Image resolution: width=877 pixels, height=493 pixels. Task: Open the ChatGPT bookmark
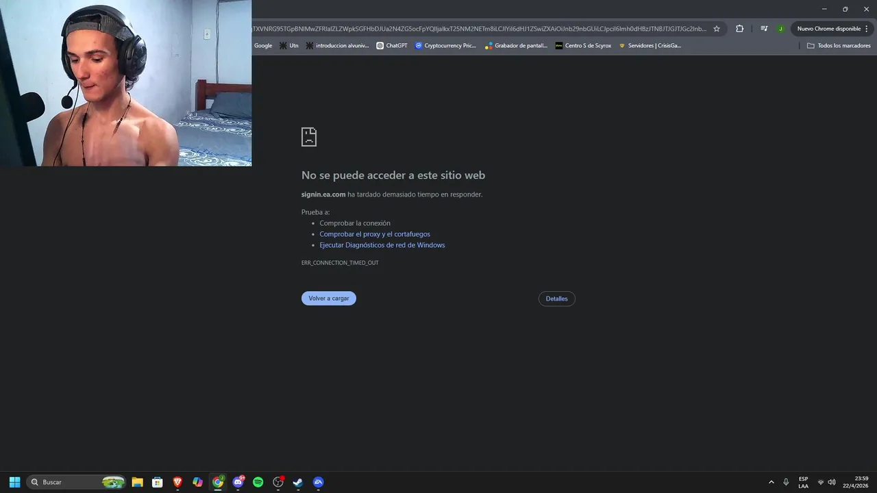click(x=392, y=46)
